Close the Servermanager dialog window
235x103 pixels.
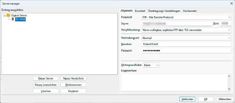(231, 3)
